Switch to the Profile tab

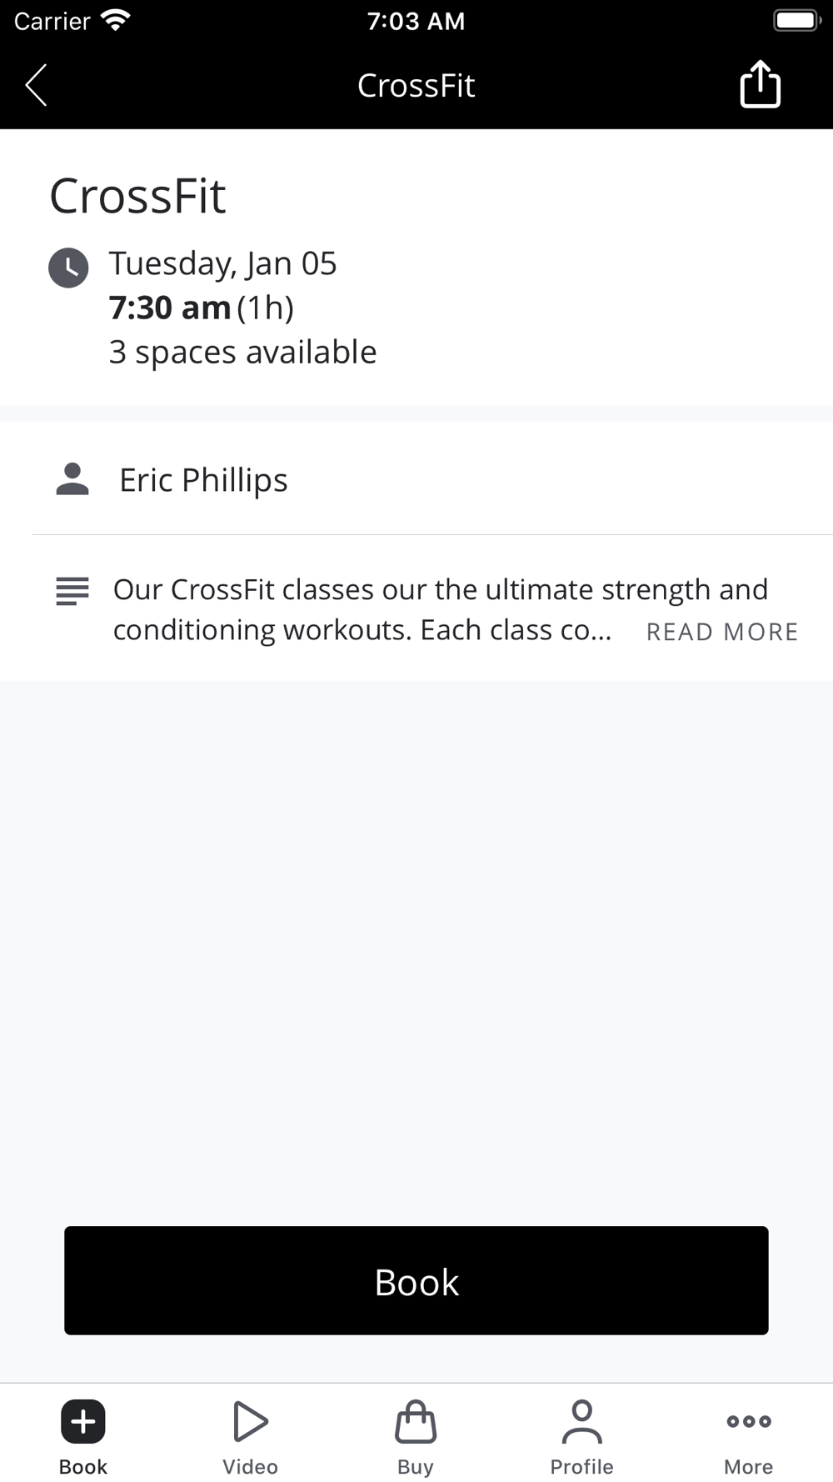pyautogui.click(x=581, y=1437)
